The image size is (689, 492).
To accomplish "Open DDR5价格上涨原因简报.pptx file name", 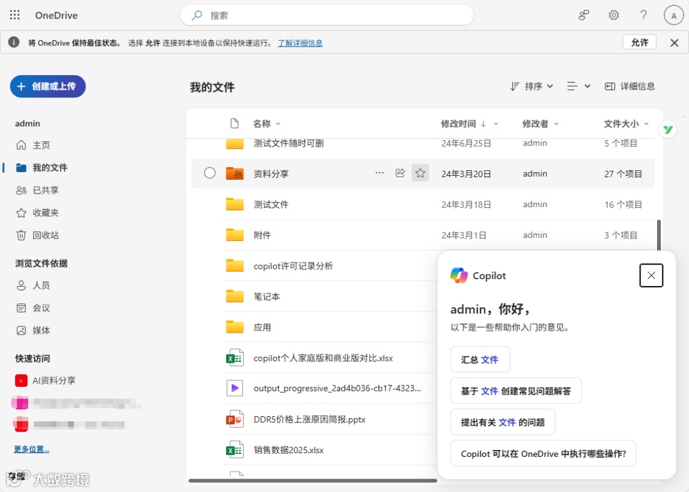I will pos(309,419).
